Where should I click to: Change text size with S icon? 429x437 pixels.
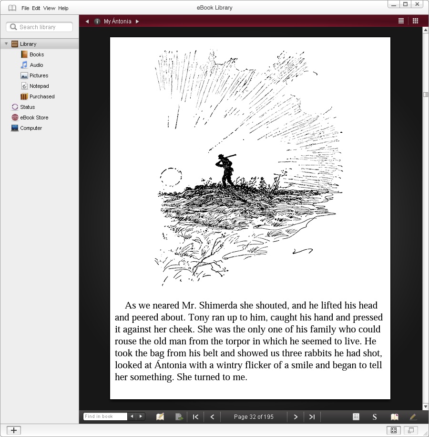(x=375, y=416)
